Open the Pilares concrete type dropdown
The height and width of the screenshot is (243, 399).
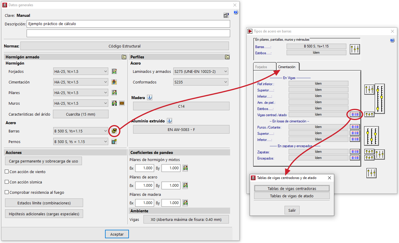(x=81, y=93)
